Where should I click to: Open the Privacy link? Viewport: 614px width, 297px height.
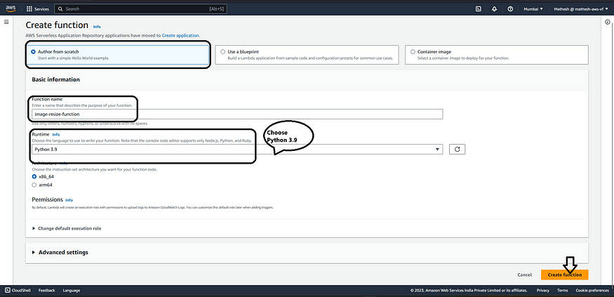pos(542,291)
